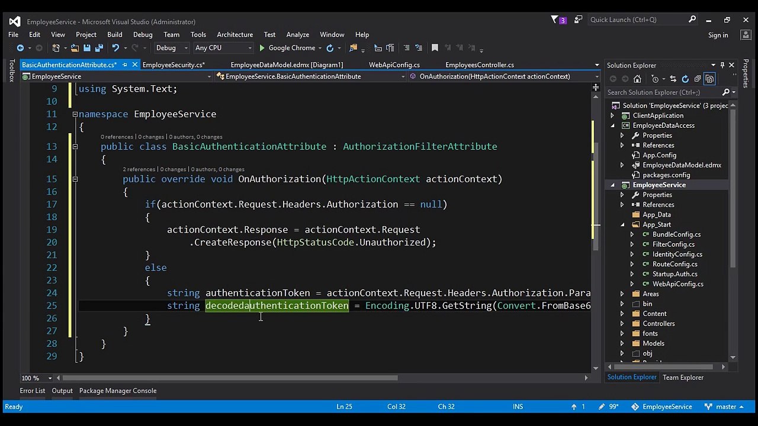Open the Analyze menu

[x=297, y=35]
